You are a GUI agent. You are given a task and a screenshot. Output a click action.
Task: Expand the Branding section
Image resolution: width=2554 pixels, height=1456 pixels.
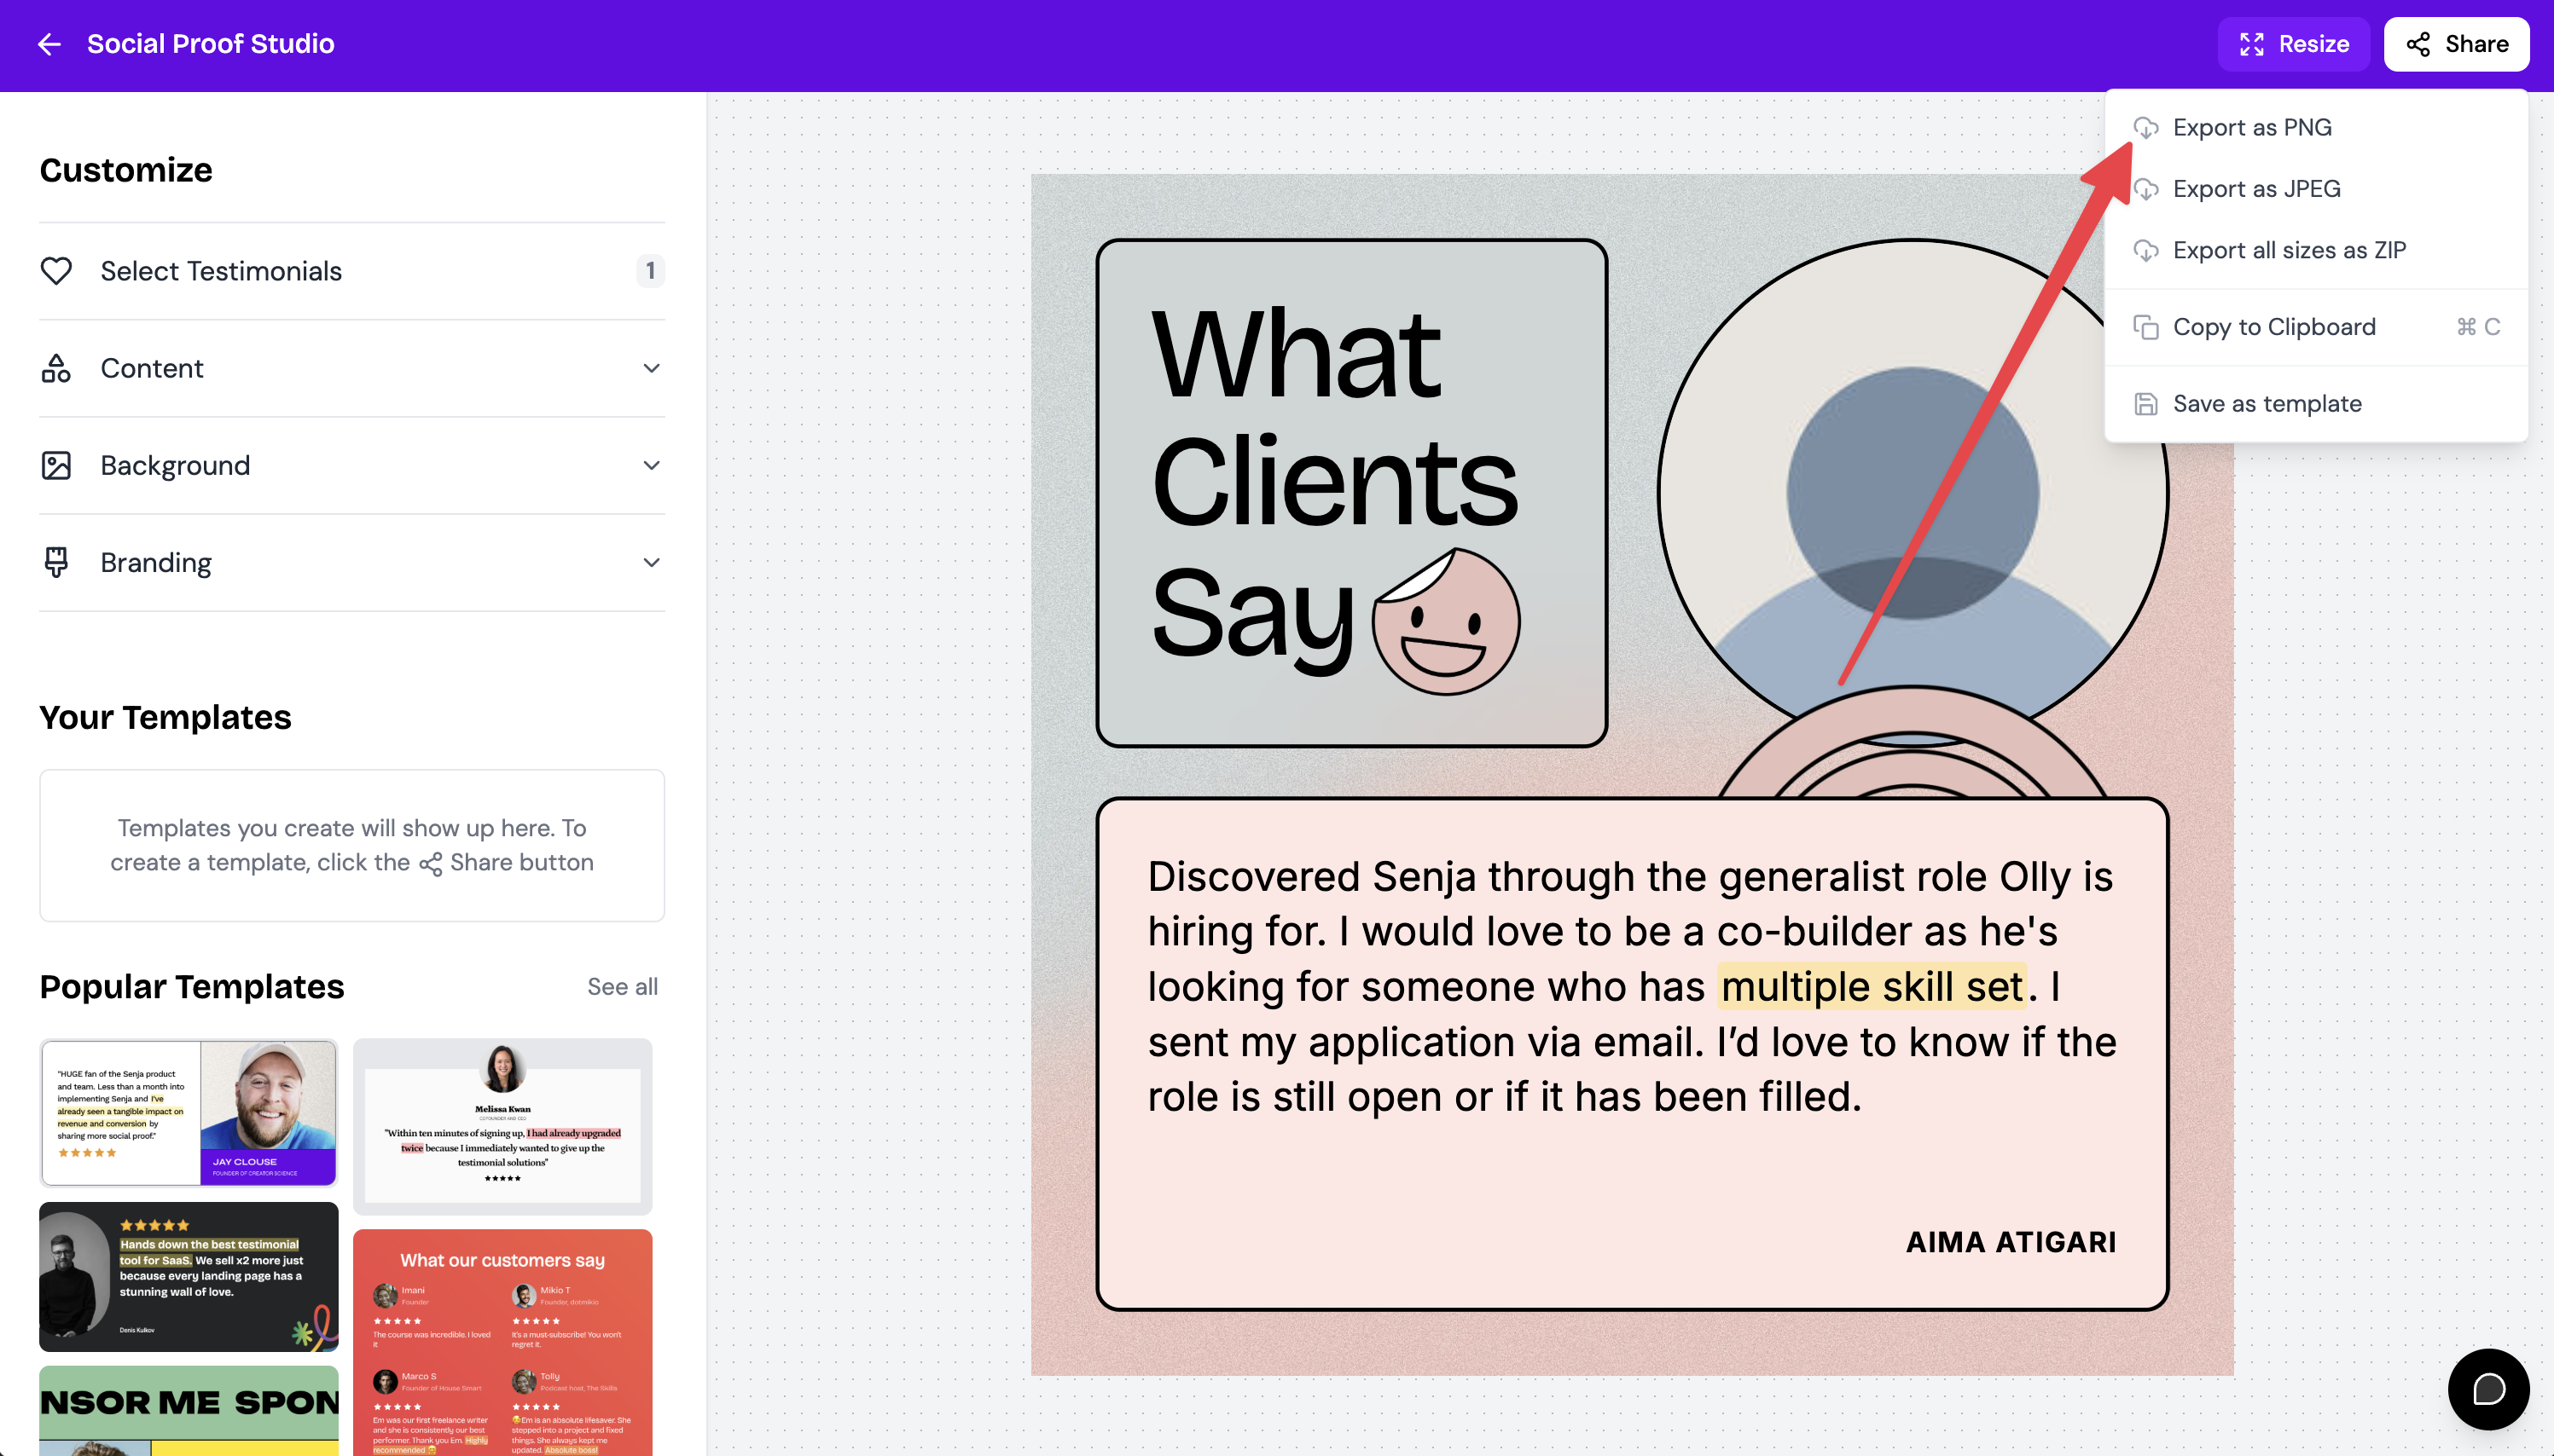(352, 562)
